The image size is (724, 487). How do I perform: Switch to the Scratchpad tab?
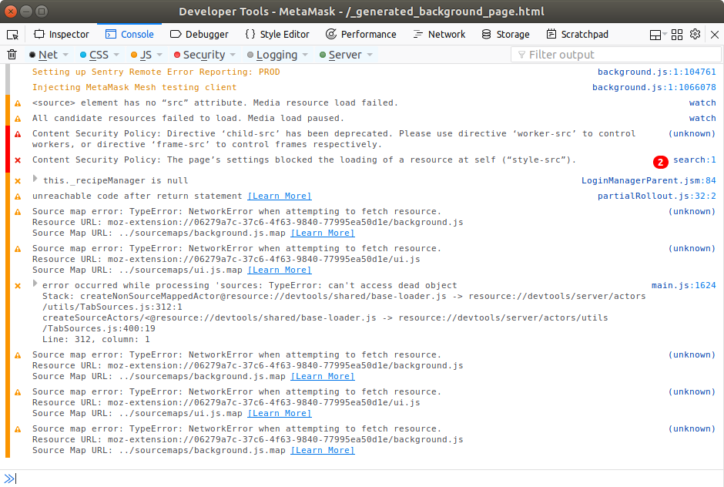pos(577,35)
